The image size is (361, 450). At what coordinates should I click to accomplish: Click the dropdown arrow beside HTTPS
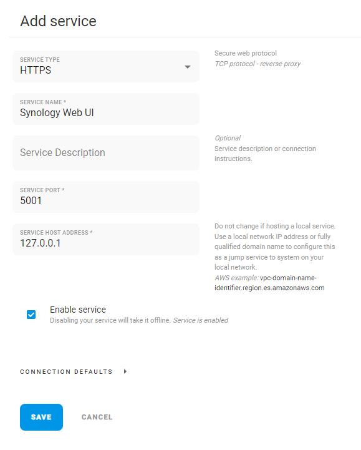tap(188, 67)
